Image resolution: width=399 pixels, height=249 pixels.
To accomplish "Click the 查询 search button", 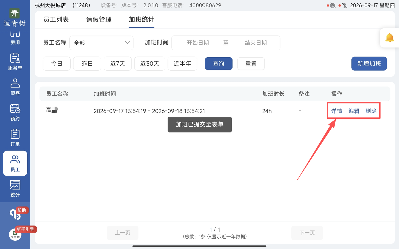I will click(219, 64).
